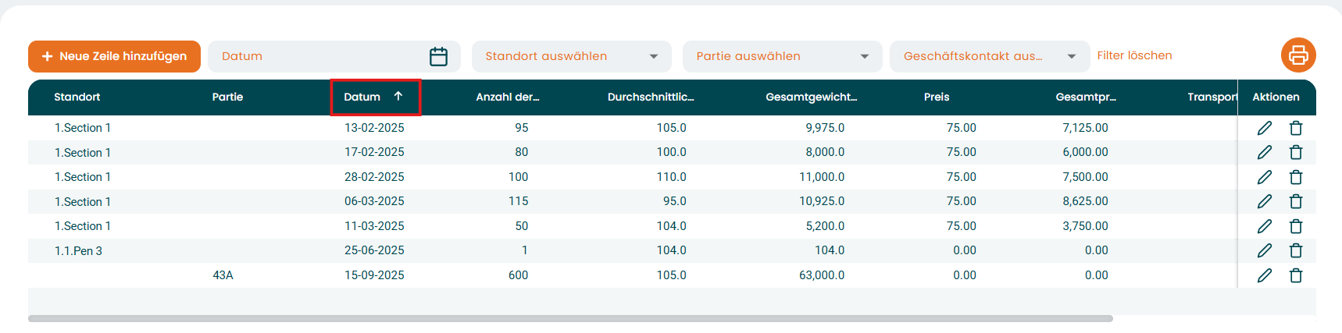Image resolution: width=1342 pixels, height=333 pixels.
Task: Select the weight cell 10,925.0
Action: tap(822, 201)
